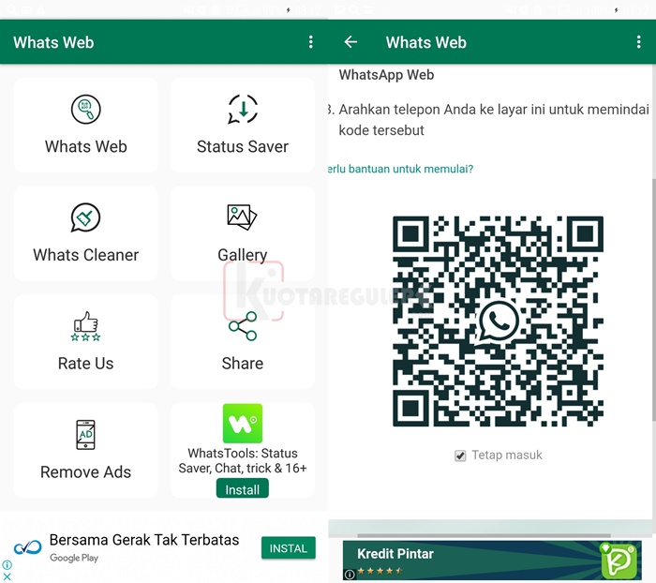This screenshot has width=656, height=583.
Task: Tap the Kredit Pintar banner title
Action: pyautogui.click(x=395, y=554)
